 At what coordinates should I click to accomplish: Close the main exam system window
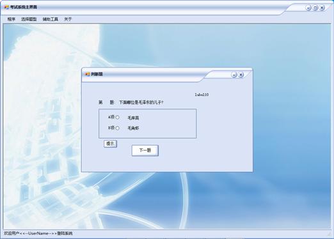click(322, 8)
